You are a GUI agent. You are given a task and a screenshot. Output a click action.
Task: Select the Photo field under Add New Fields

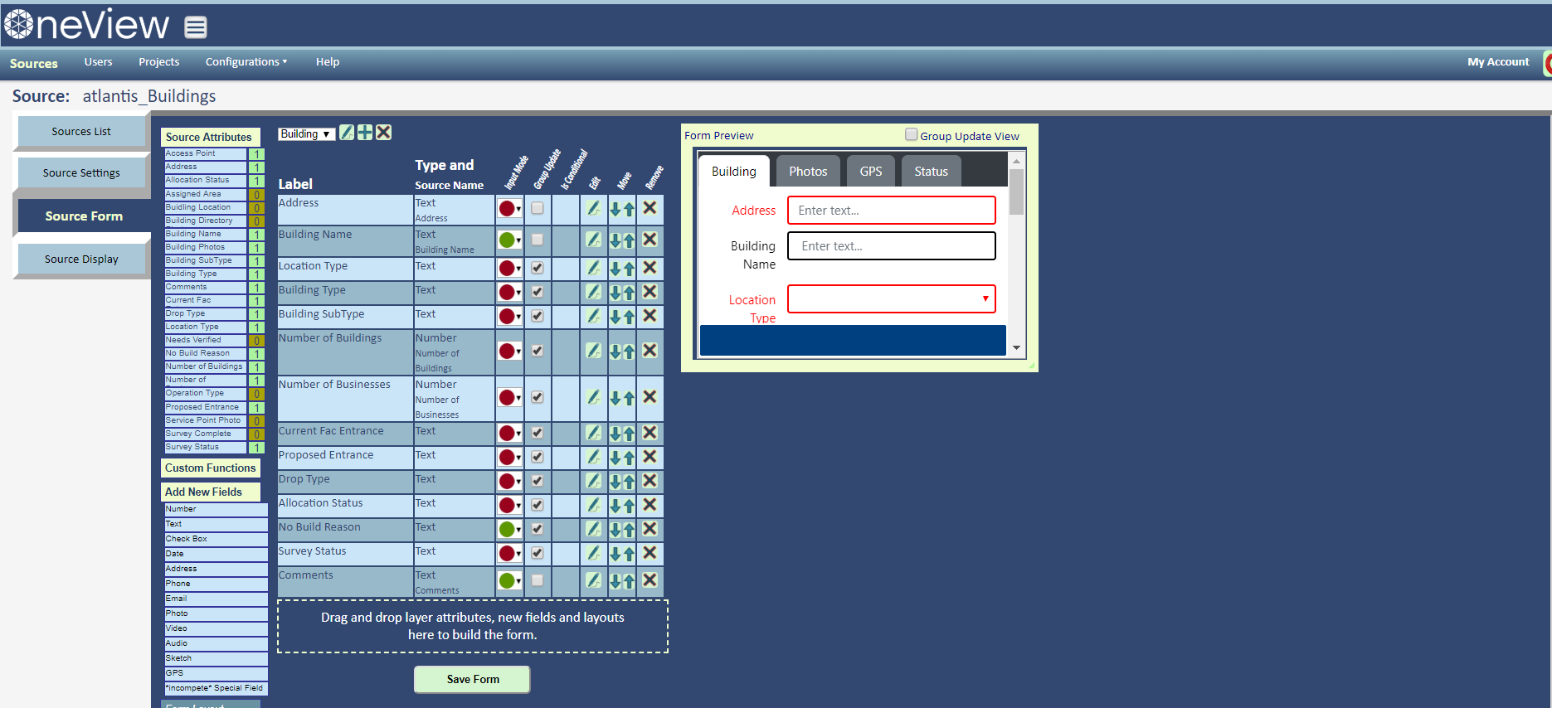click(x=216, y=613)
